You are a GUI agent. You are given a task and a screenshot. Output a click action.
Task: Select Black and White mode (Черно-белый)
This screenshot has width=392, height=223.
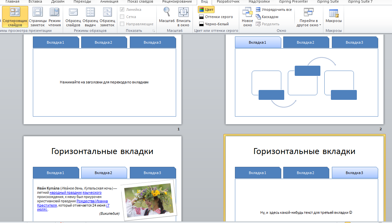[214, 24]
